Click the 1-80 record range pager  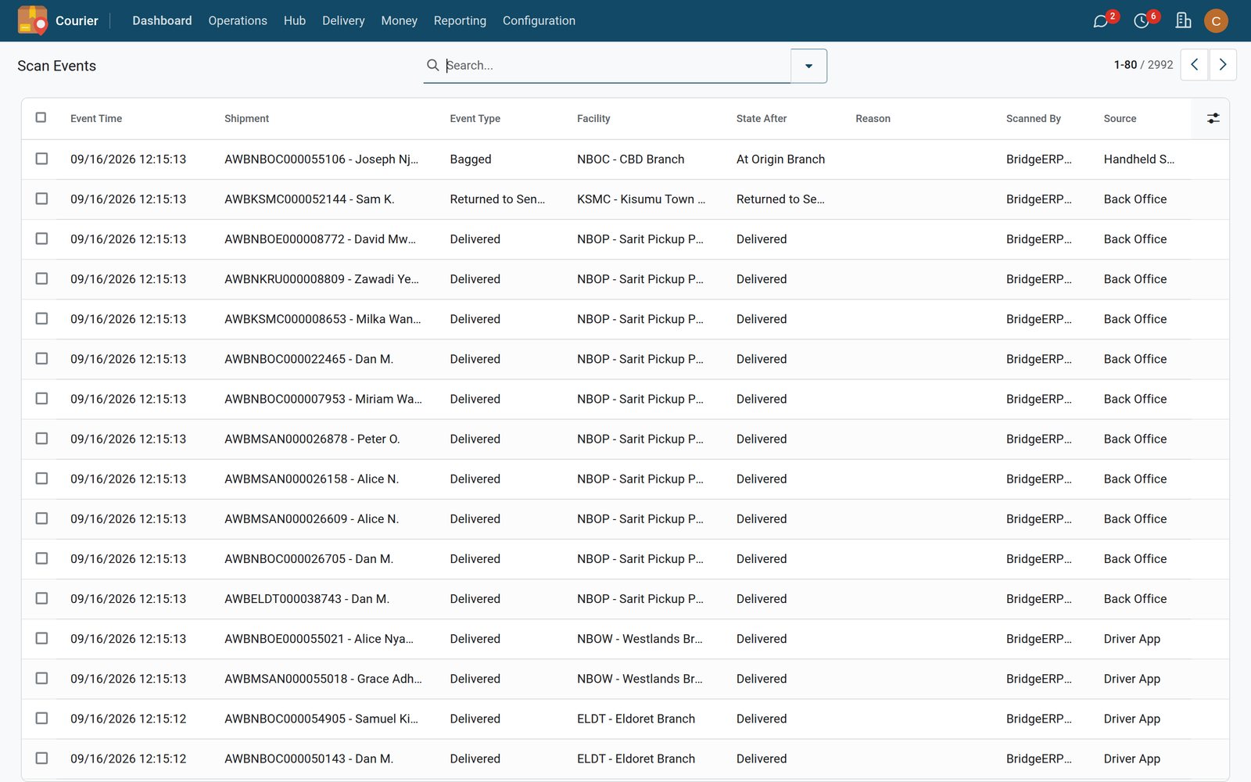pos(1125,65)
